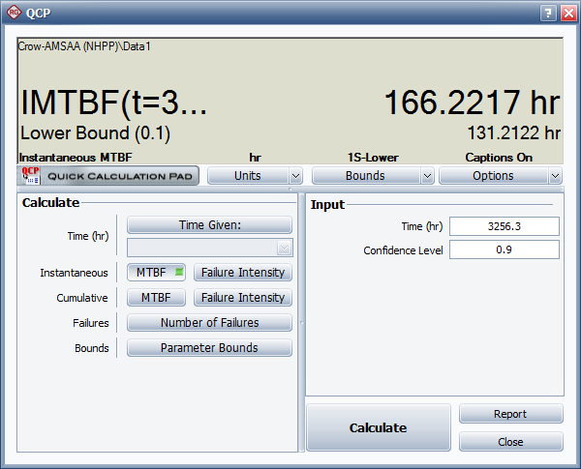Choose Parameter Bounds calculation

click(x=210, y=348)
